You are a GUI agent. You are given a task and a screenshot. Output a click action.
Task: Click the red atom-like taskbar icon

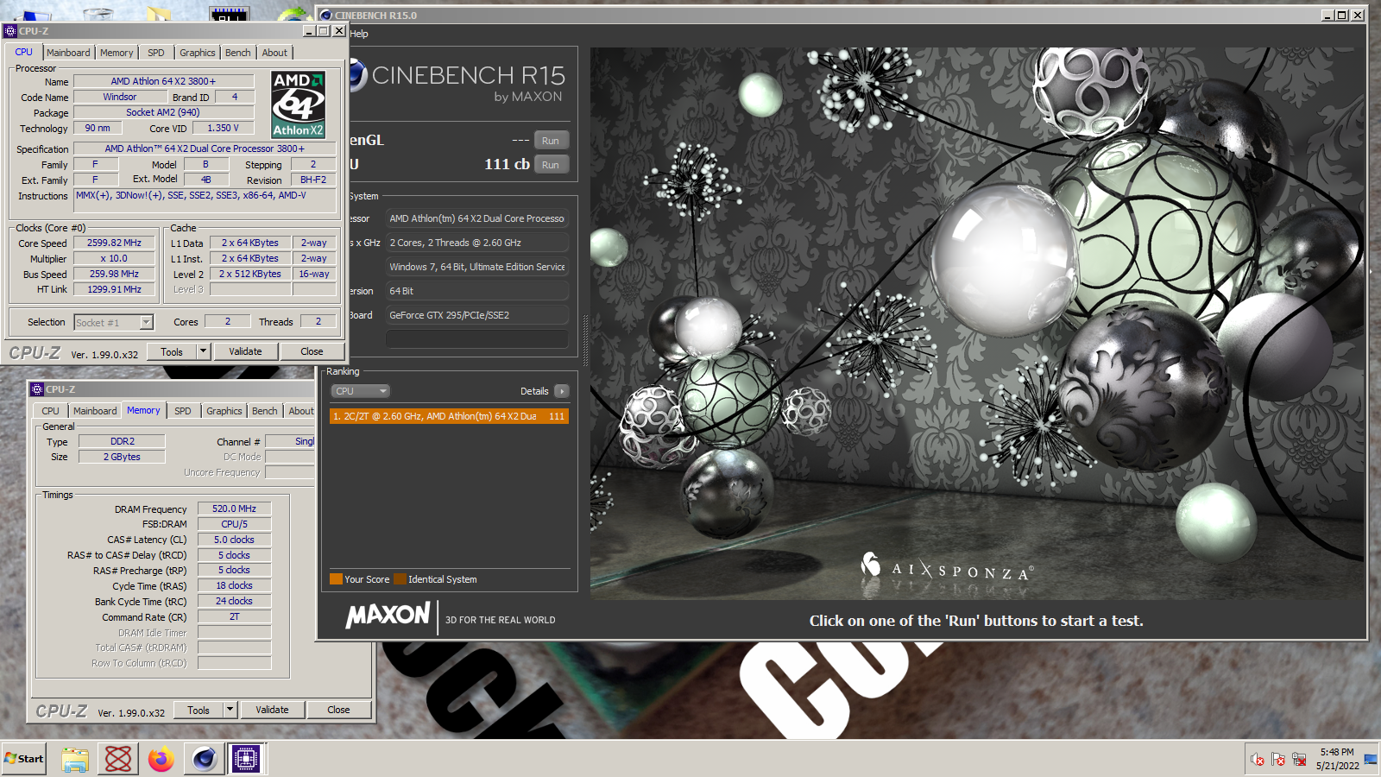(x=118, y=759)
